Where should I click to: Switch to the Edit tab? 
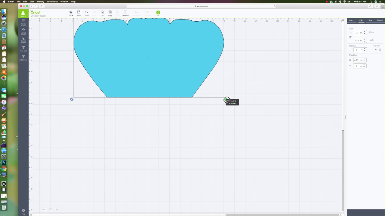361,20
